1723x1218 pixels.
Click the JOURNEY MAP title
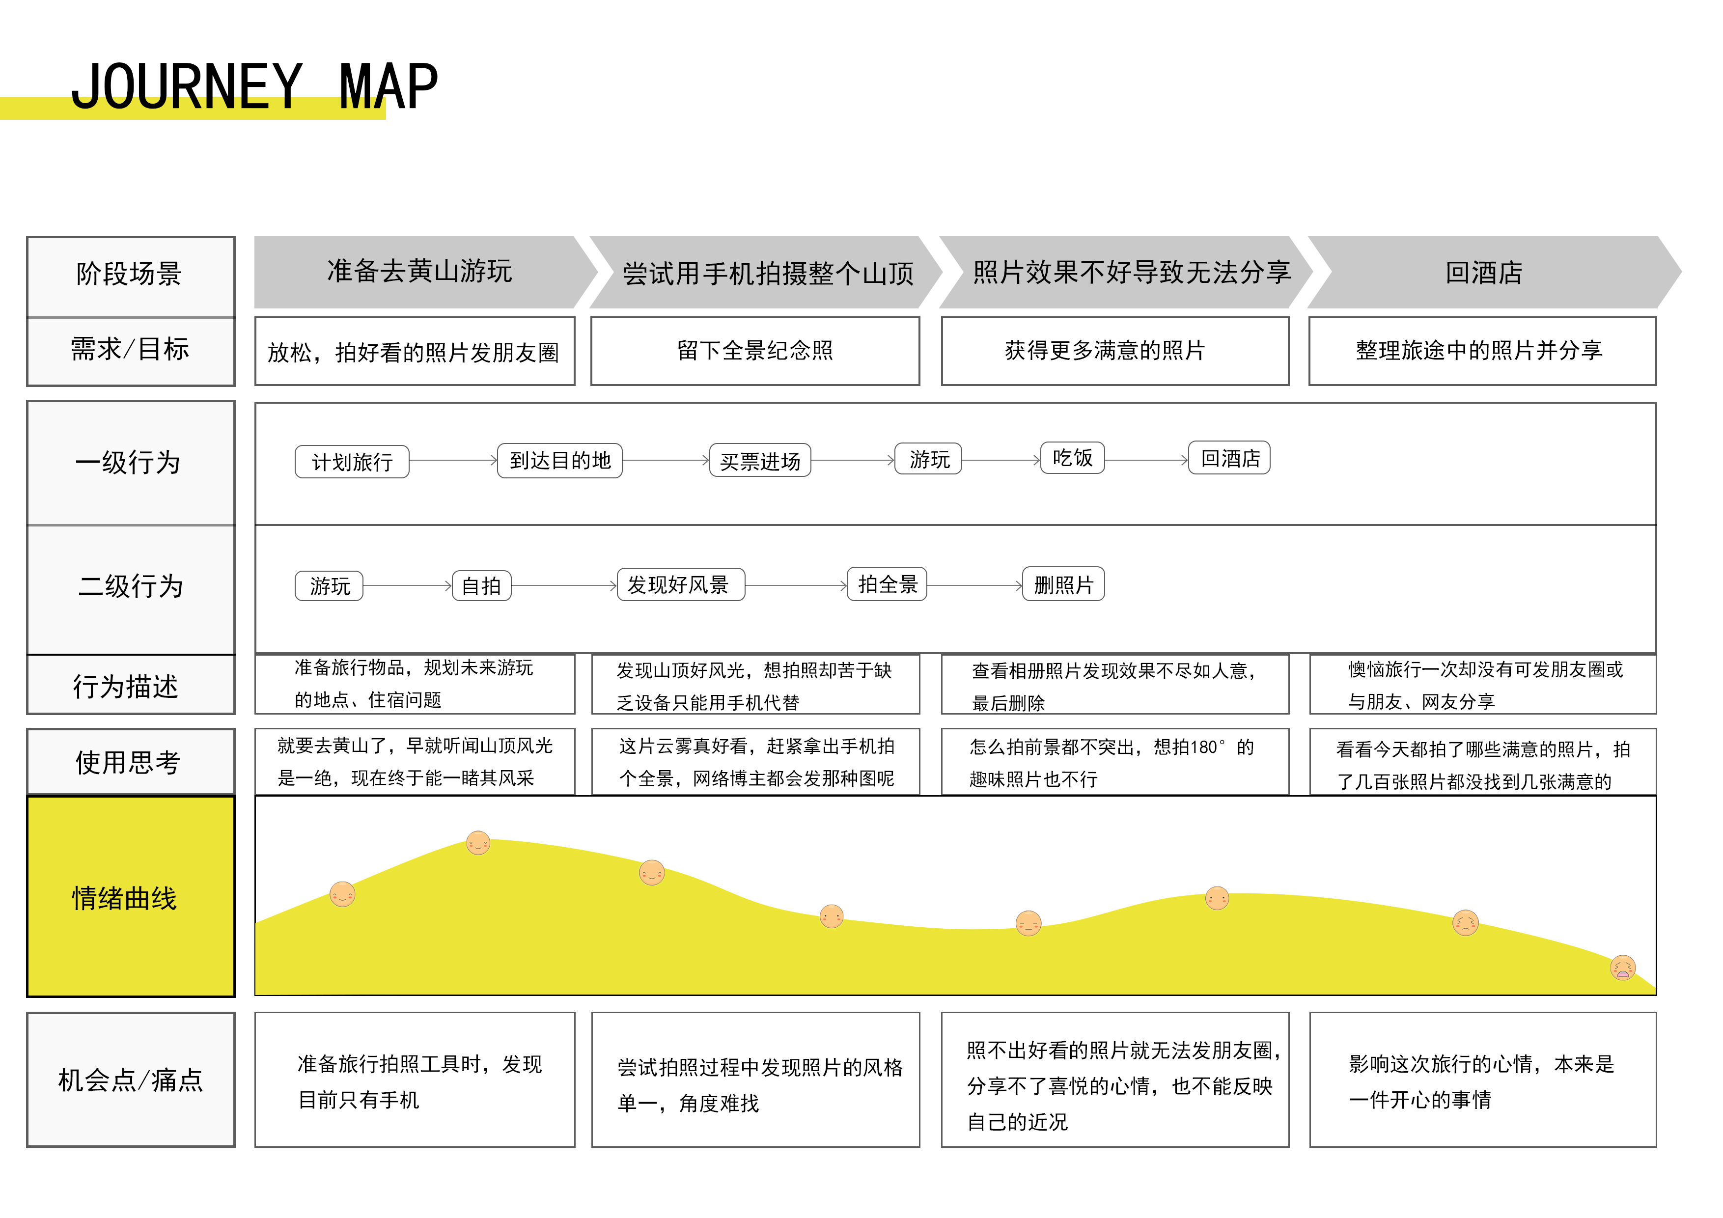pyautogui.click(x=253, y=87)
